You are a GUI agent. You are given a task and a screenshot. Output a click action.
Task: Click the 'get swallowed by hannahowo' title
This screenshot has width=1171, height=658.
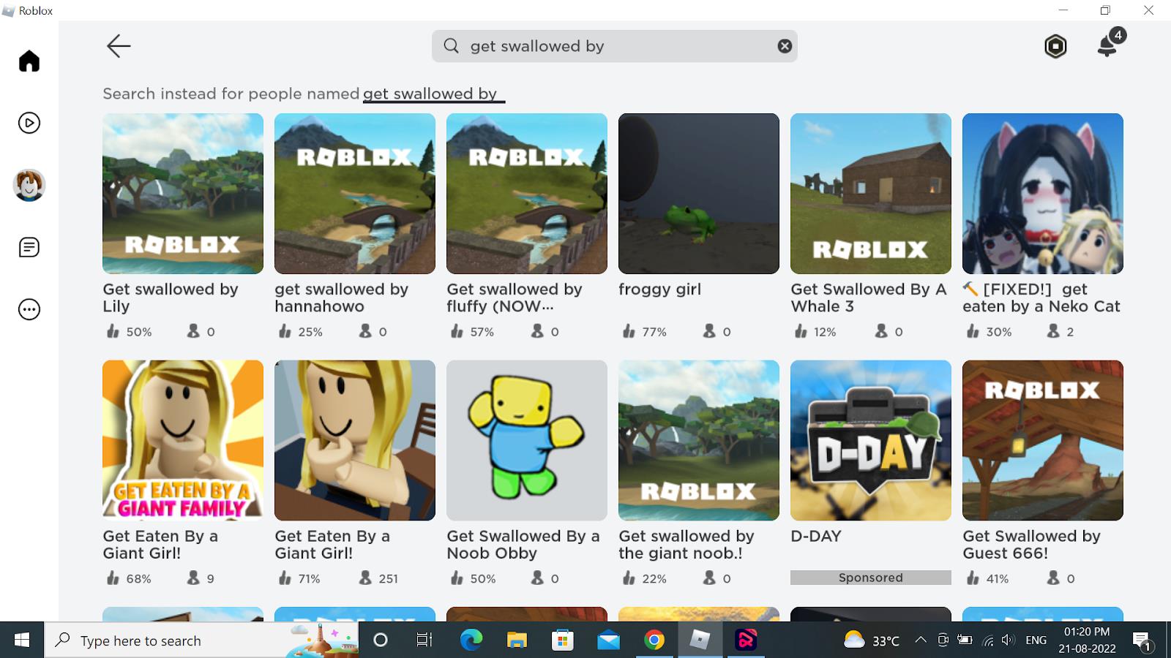pyautogui.click(x=342, y=298)
